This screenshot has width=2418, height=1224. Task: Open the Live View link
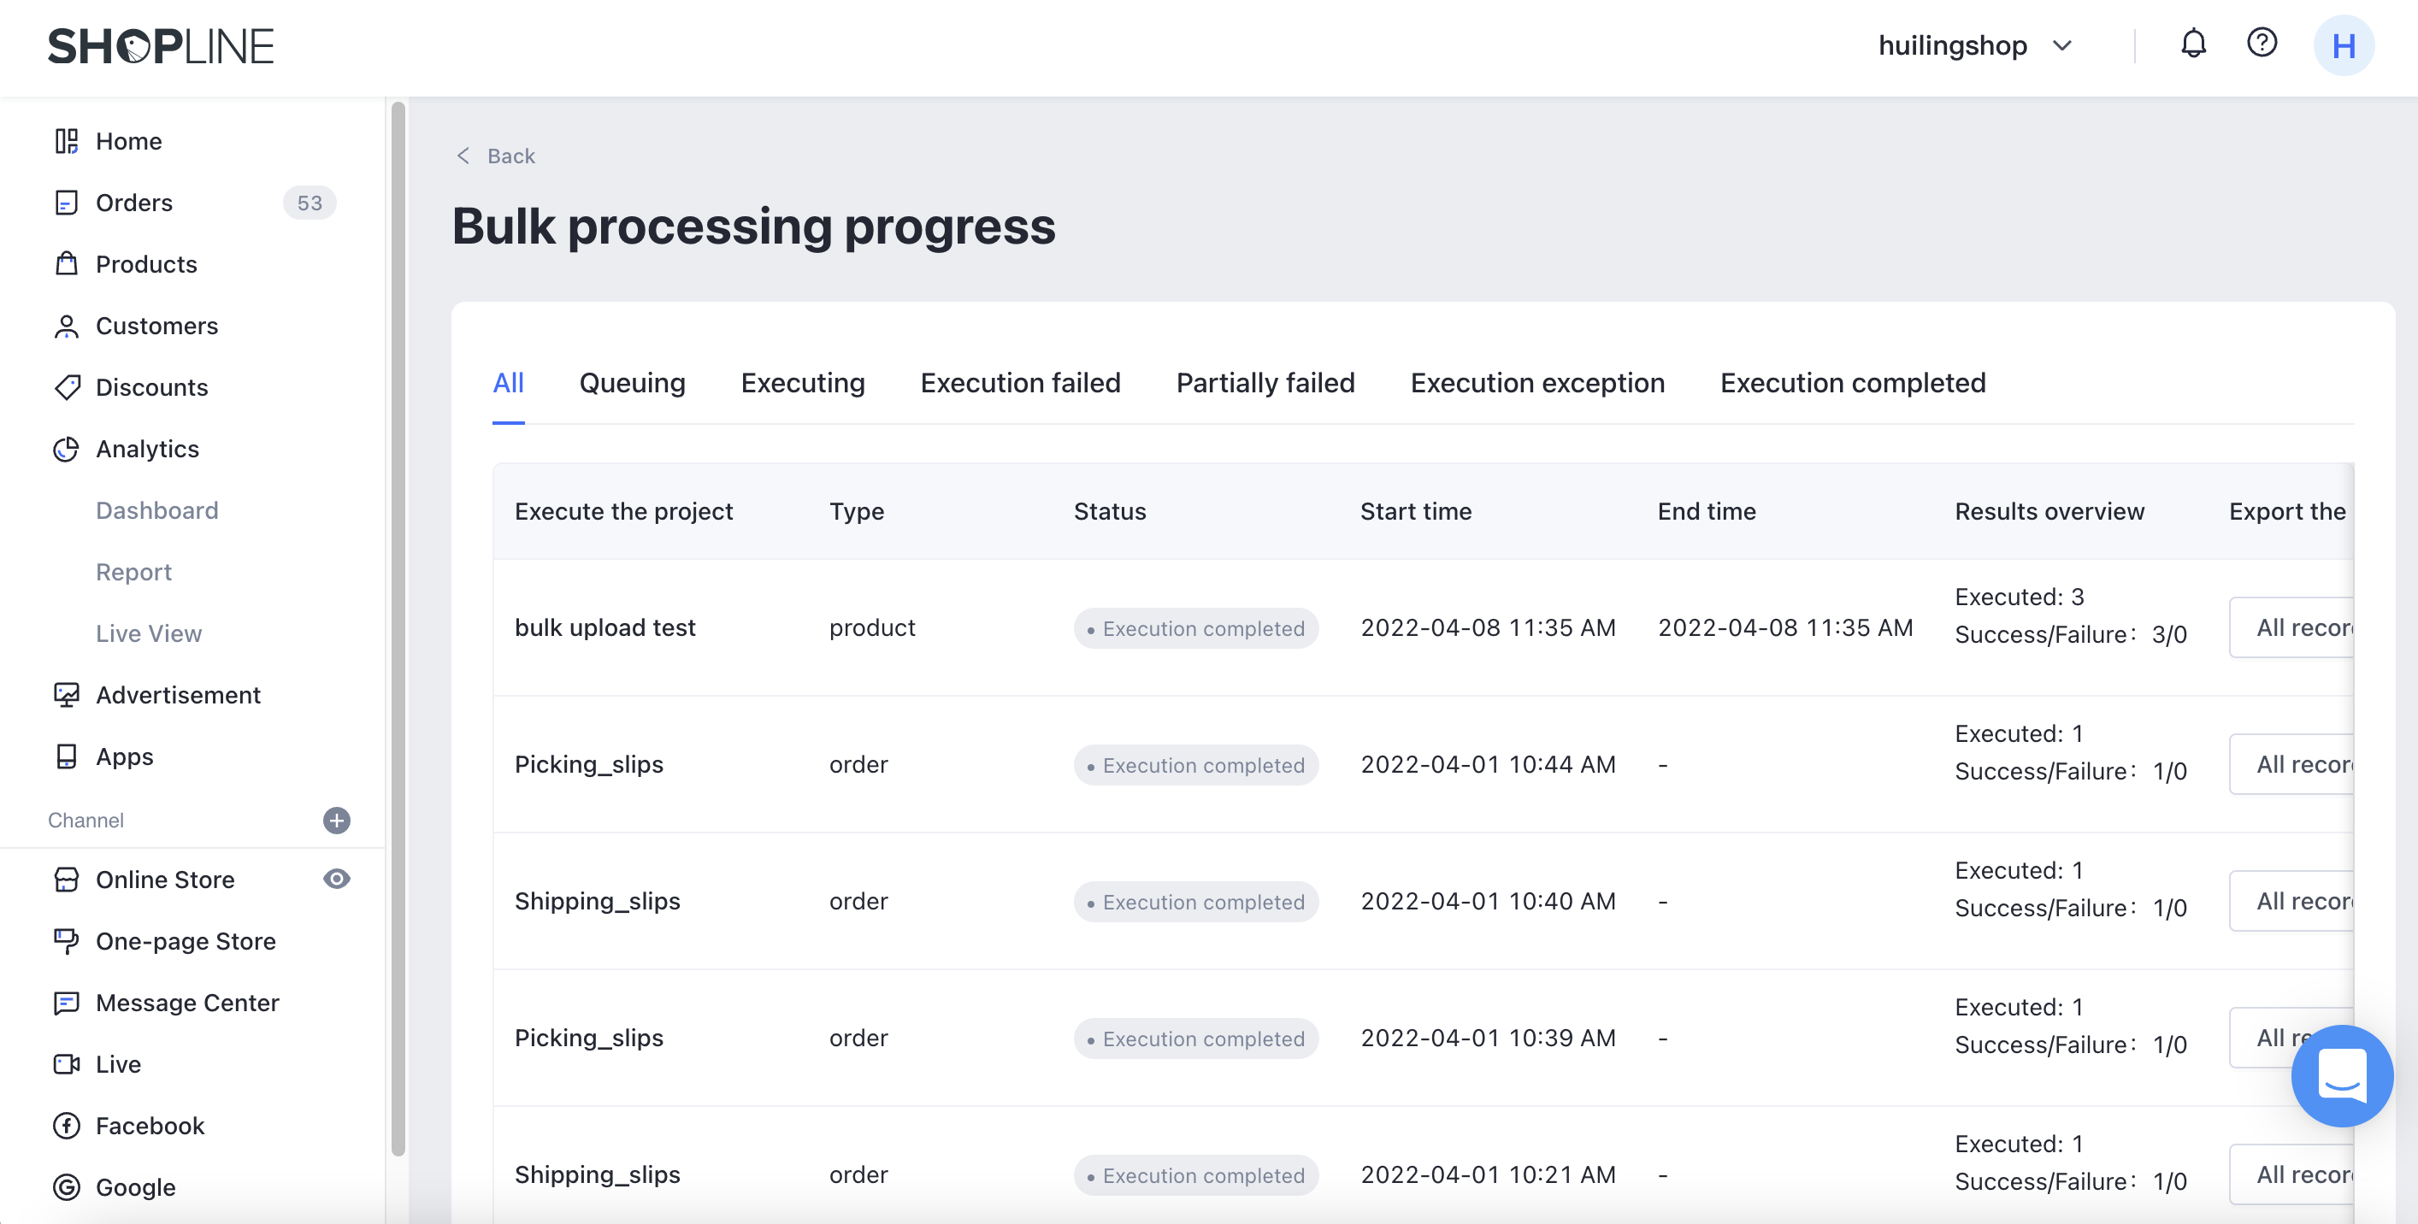click(148, 633)
